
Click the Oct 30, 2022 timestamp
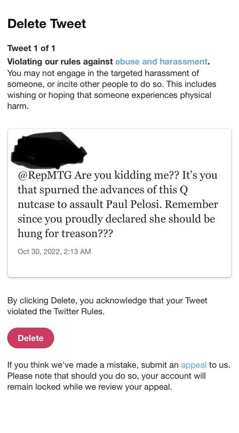pyautogui.click(x=54, y=251)
